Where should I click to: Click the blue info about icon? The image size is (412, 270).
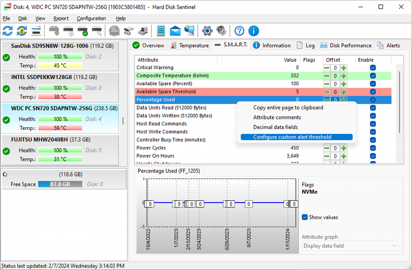[x=254, y=31]
